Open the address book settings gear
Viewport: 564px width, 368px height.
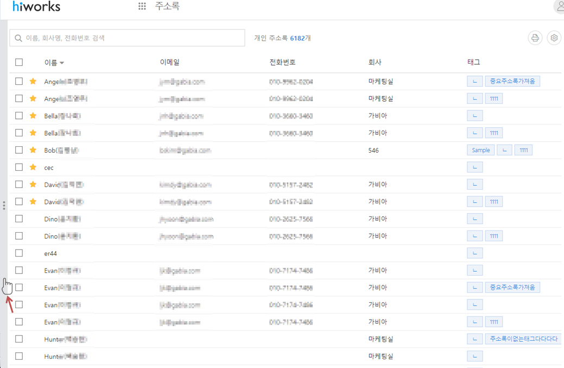pos(554,38)
